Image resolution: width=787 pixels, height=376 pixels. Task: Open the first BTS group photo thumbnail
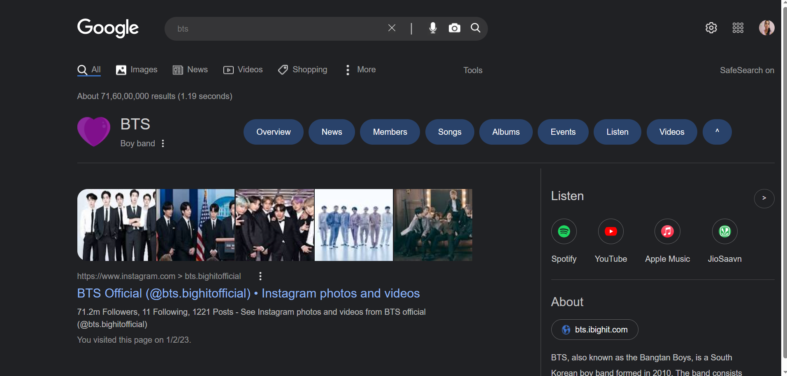(116, 224)
